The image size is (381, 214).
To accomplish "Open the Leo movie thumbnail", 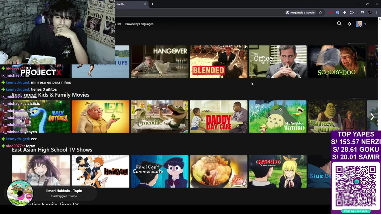I will click(x=101, y=117).
